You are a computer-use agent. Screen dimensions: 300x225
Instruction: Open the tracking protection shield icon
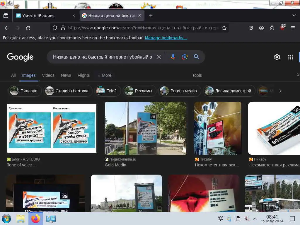[x=55, y=28]
